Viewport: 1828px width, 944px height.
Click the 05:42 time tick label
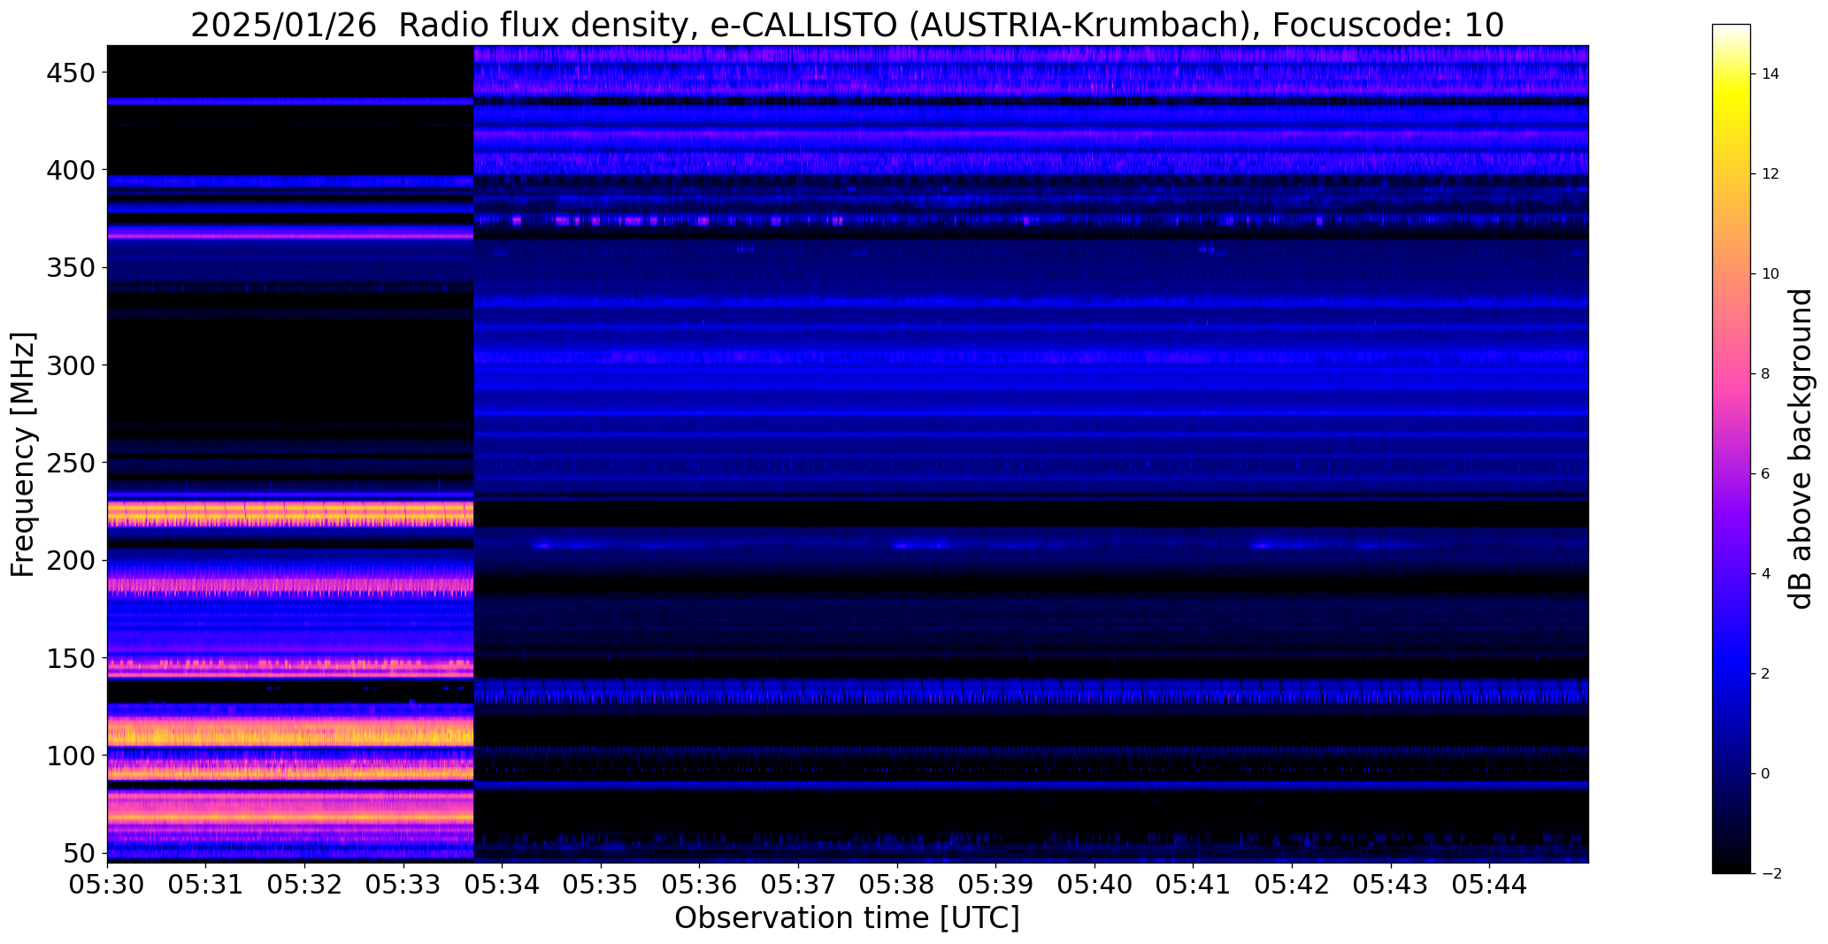pyautogui.click(x=1293, y=883)
